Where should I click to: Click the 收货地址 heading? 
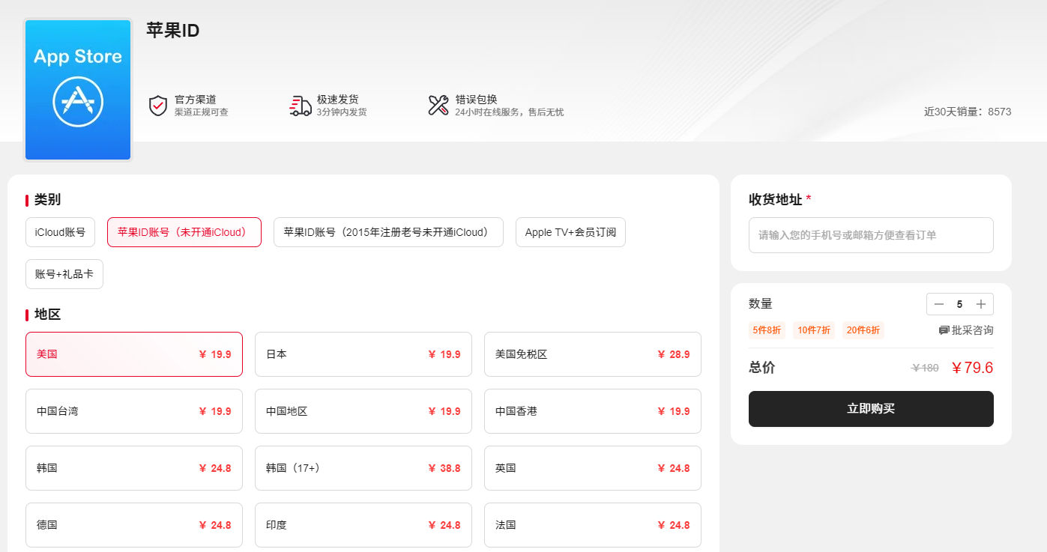(776, 200)
